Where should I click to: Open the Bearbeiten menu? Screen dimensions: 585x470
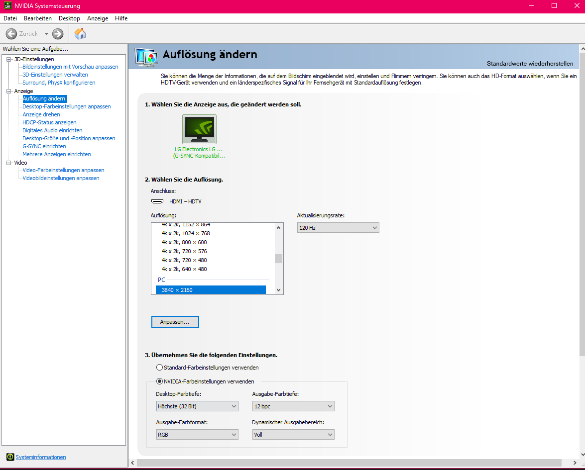click(x=38, y=18)
